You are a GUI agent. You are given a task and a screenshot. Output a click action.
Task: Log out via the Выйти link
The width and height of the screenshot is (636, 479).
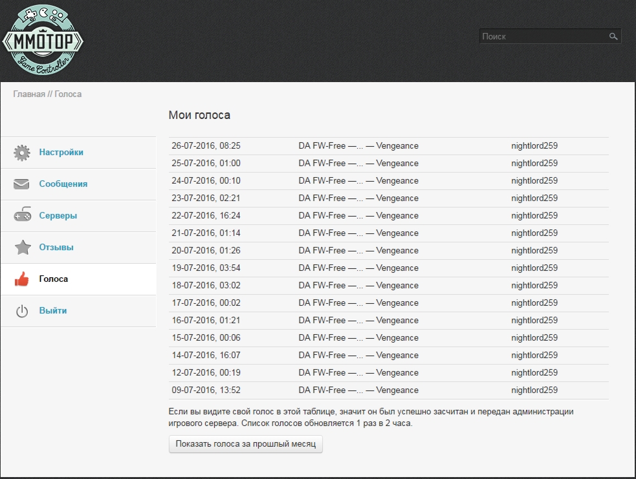coord(52,311)
